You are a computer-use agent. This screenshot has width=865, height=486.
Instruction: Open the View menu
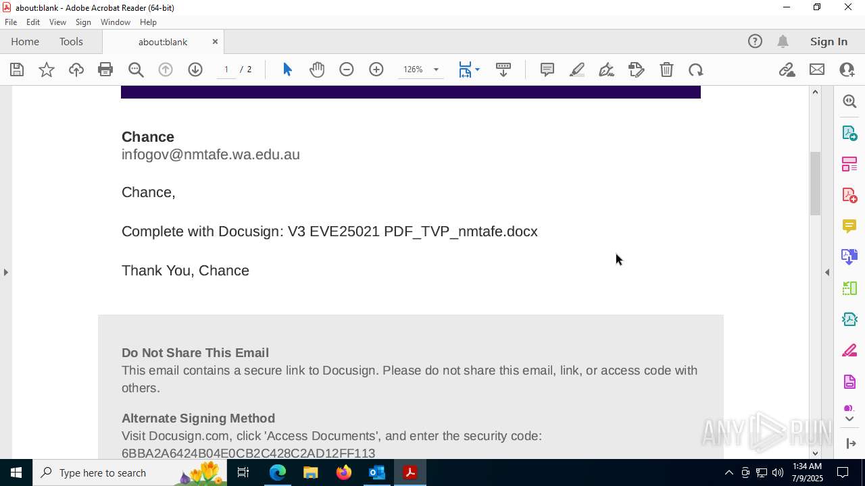[x=57, y=22]
